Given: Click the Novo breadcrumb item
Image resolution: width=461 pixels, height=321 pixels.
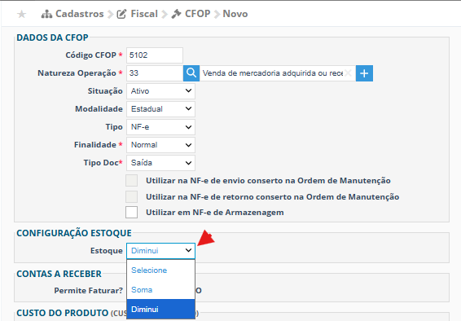Looking at the screenshot, I should coord(235,14).
